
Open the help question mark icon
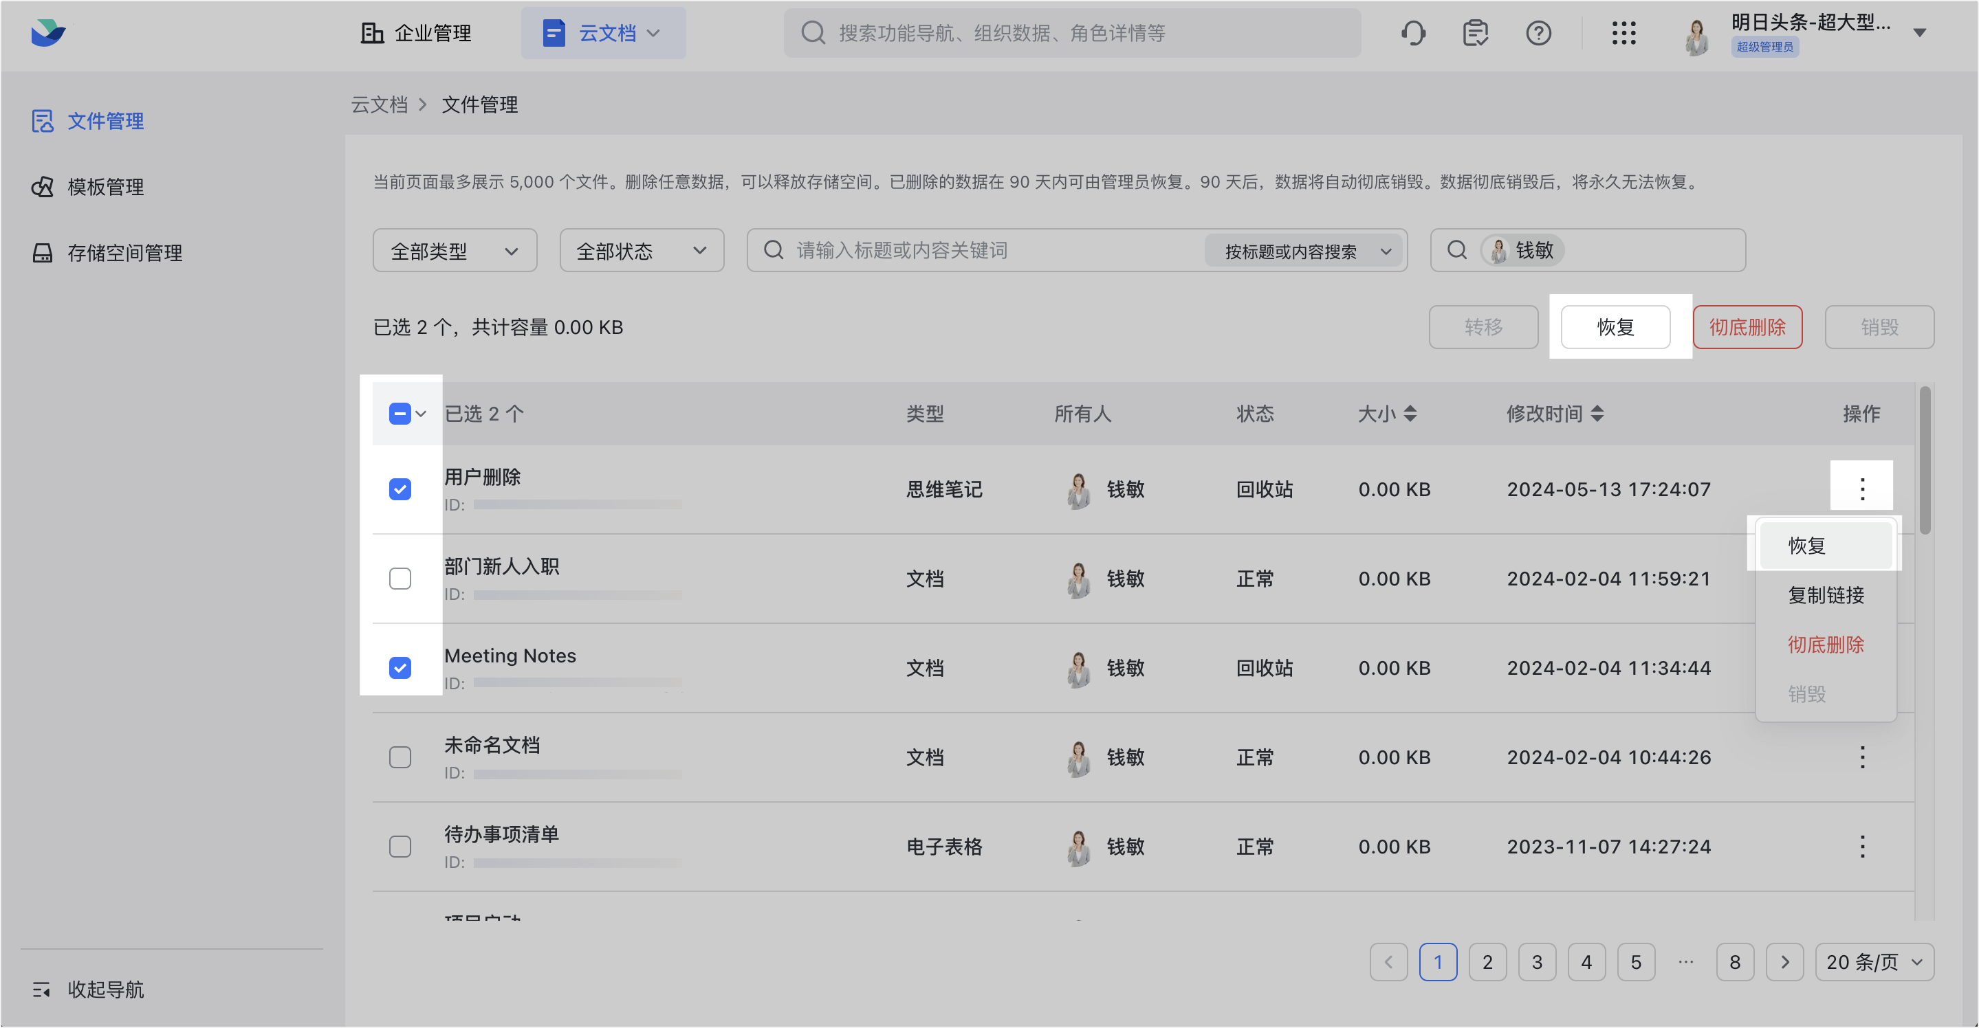coord(1538,33)
